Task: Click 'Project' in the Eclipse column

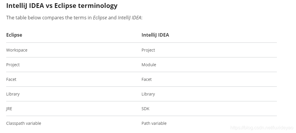Action: click(x=13, y=65)
